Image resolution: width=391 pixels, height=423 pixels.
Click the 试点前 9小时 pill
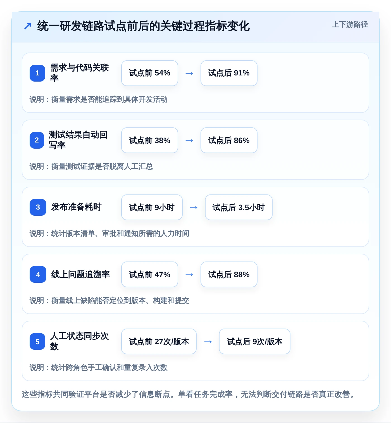[152, 207]
